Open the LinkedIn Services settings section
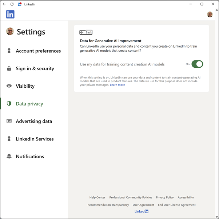 point(35,139)
